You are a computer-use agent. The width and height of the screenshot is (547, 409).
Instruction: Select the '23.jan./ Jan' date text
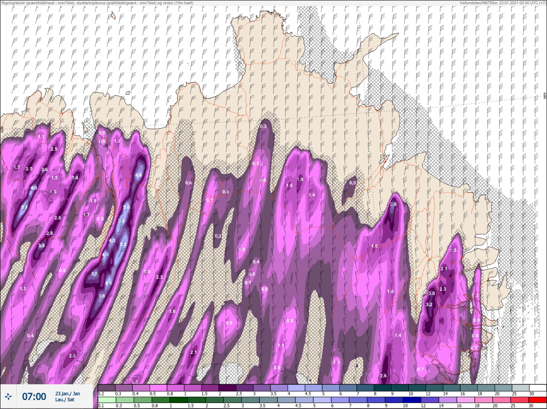[x=68, y=394]
